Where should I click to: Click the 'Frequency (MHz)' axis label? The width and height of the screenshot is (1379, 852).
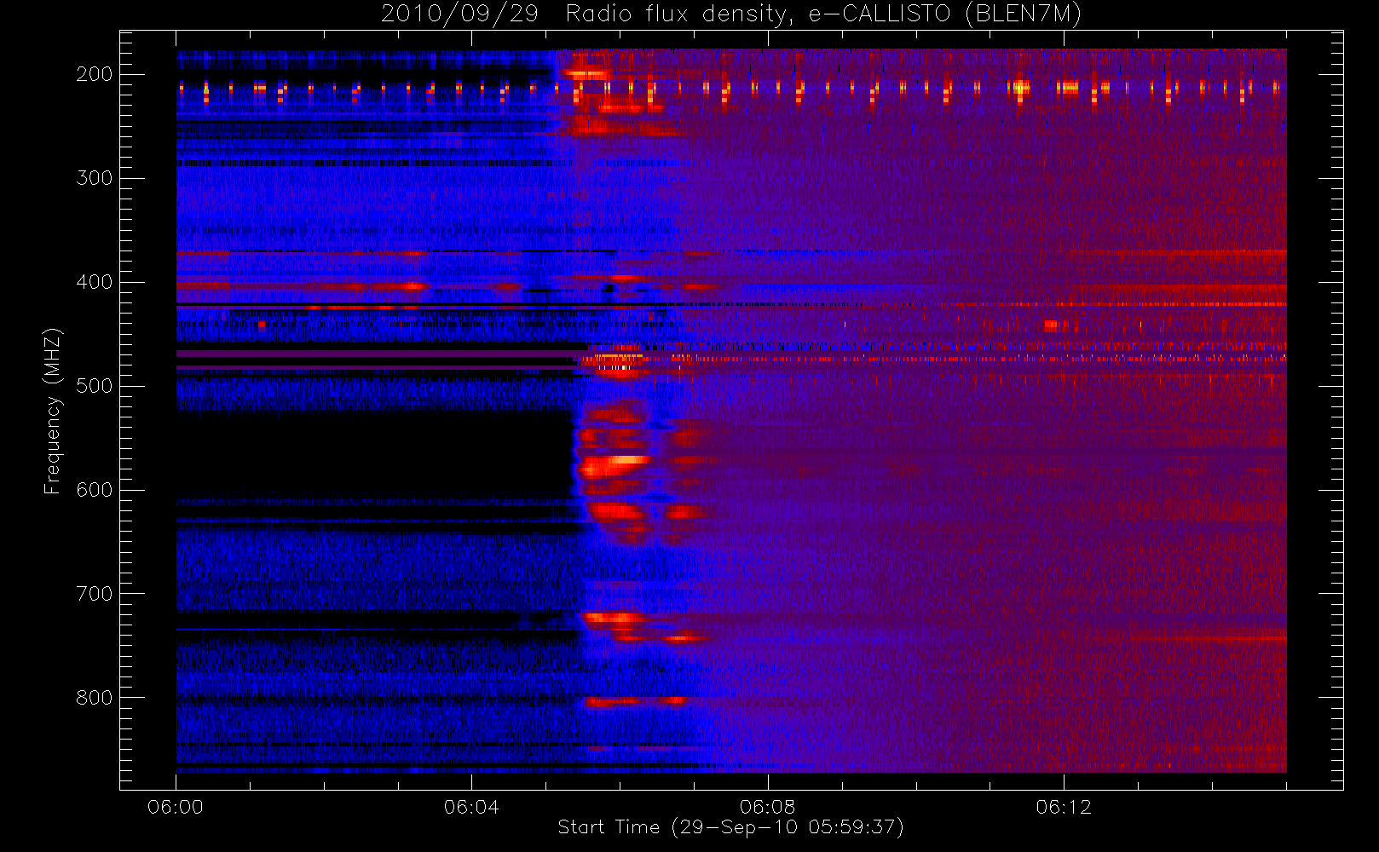tap(53, 411)
